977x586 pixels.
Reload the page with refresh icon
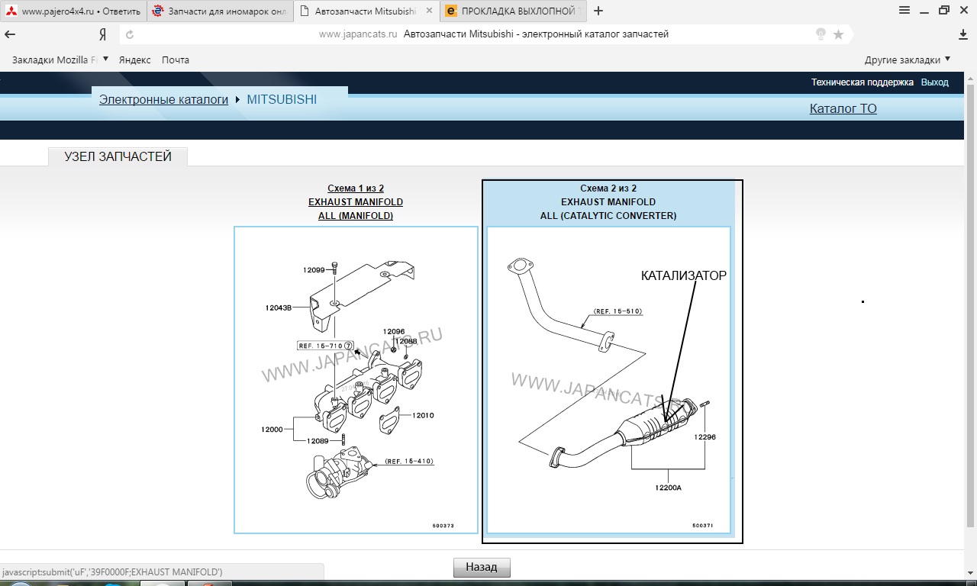130,34
